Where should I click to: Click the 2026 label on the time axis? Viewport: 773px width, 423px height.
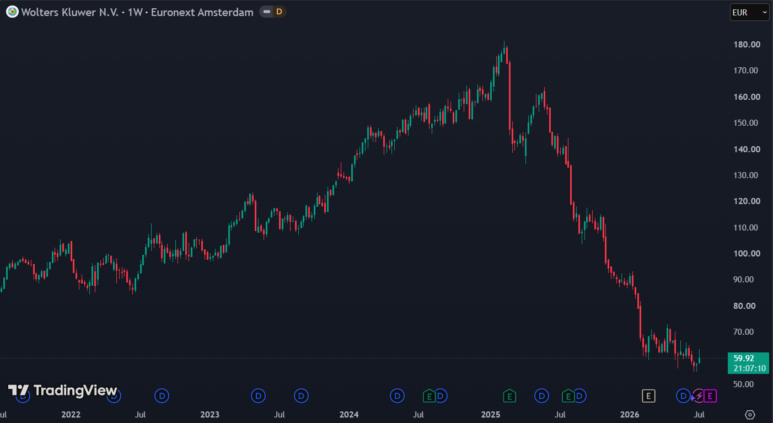coord(630,414)
